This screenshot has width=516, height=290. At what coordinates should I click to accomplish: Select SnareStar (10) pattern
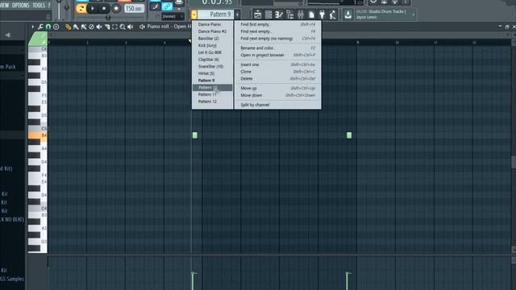(212, 66)
